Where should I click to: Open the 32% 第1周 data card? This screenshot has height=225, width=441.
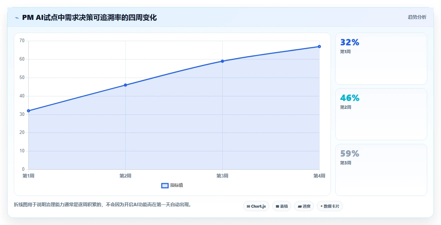tap(381, 58)
